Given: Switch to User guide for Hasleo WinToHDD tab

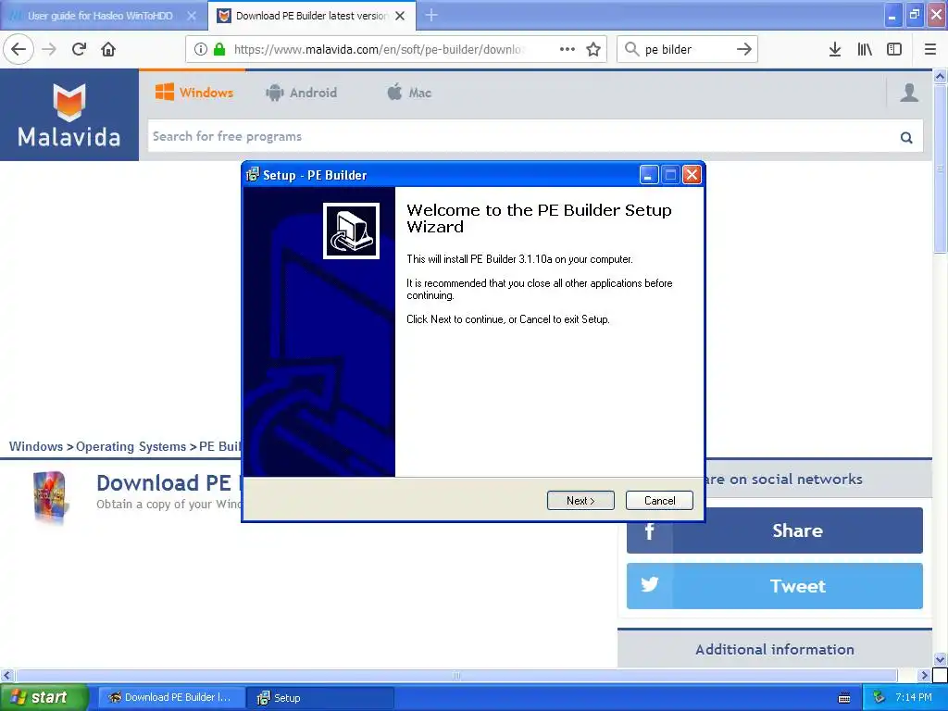Looking at the screenshot, I should pyautogui.click(x=100, y=16).
